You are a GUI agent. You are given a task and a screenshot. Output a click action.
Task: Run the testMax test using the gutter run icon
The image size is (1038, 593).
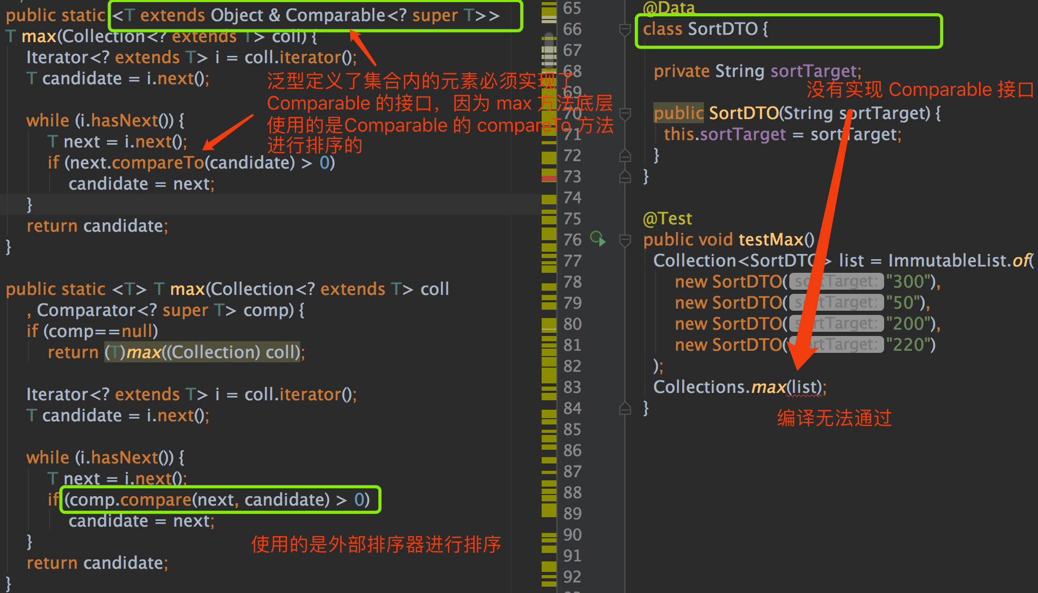coord(598,239)
